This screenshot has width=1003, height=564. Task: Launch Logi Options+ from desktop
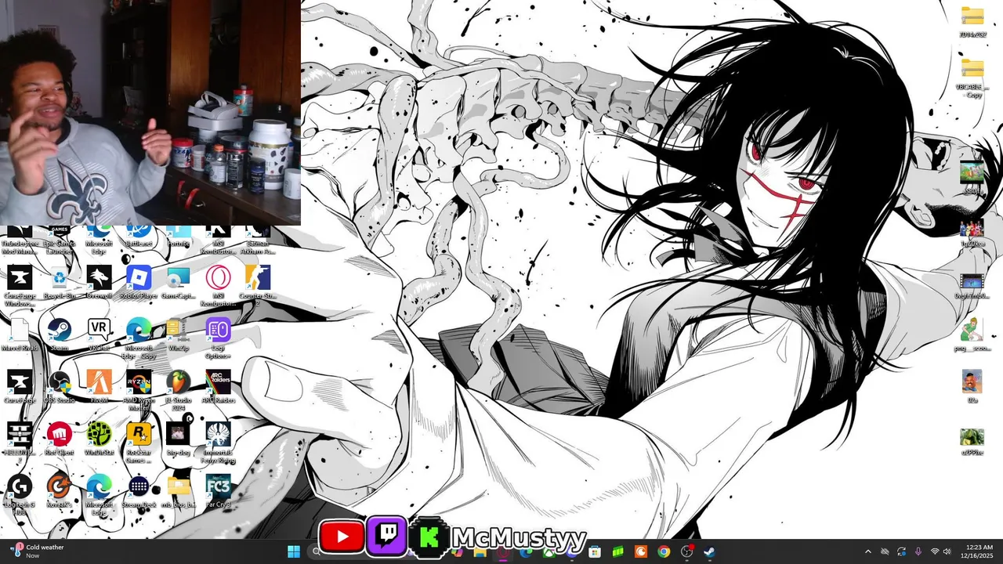pyautogui.click(x=218, y=337)
